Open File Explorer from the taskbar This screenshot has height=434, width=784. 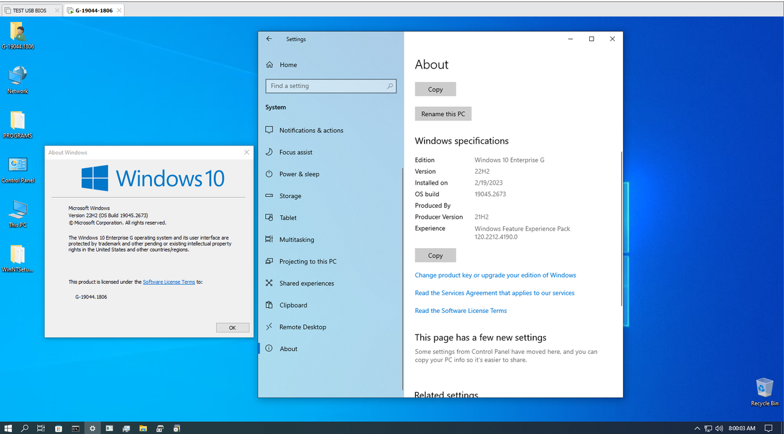pyautogui.click(x=143, y=428)
